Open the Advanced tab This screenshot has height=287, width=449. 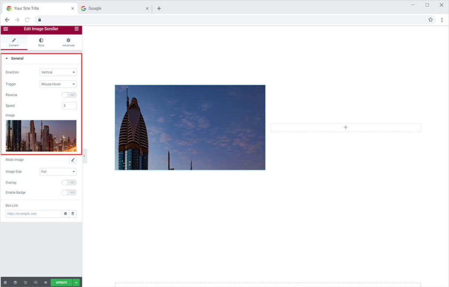(68, 42)
